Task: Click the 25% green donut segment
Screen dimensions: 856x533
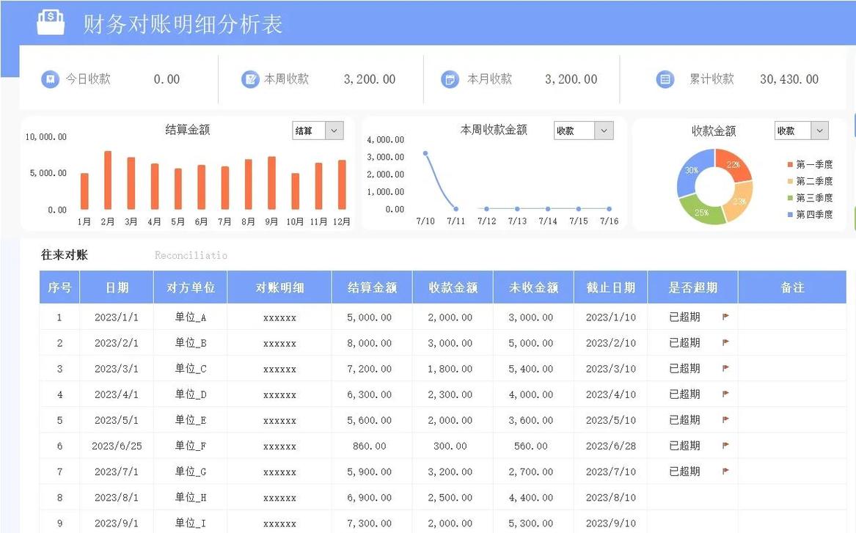Action: (x=701, y=212)
